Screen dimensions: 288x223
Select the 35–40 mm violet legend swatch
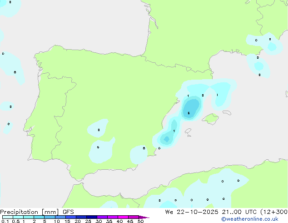(x=113, y=217)
